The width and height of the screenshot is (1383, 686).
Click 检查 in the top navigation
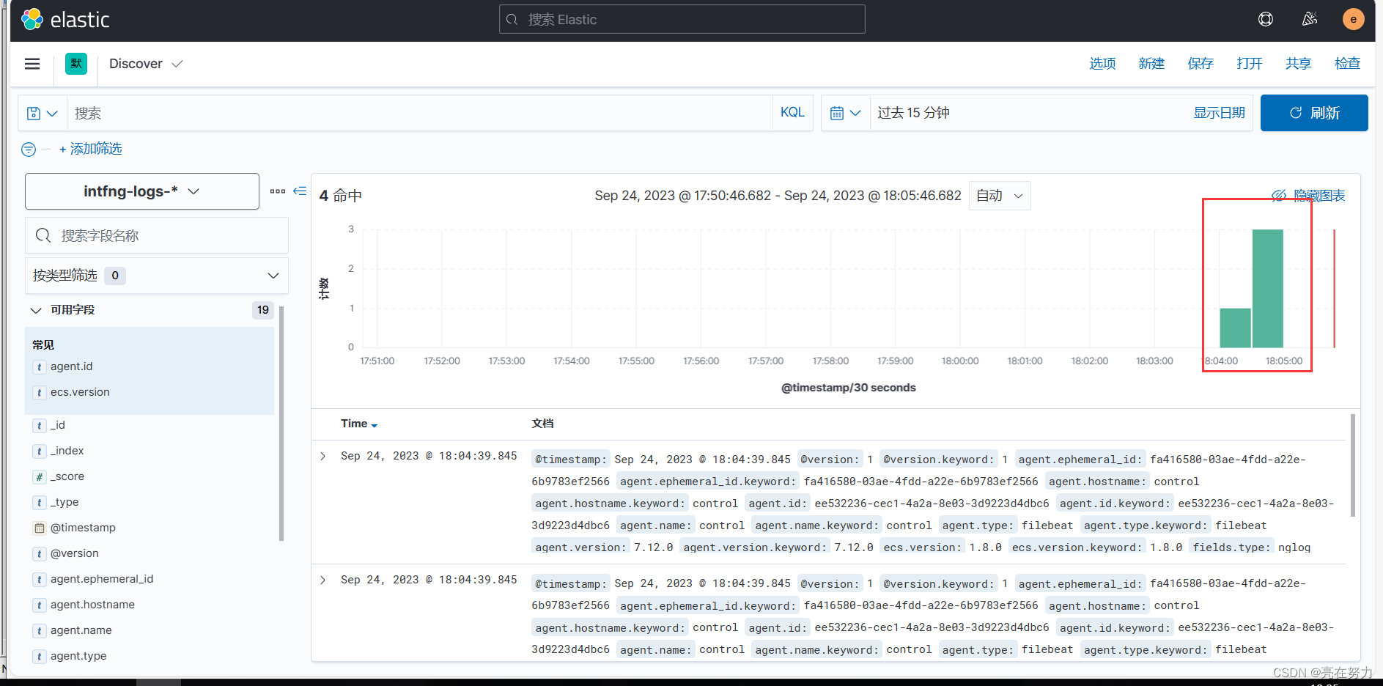(1347, 64)
